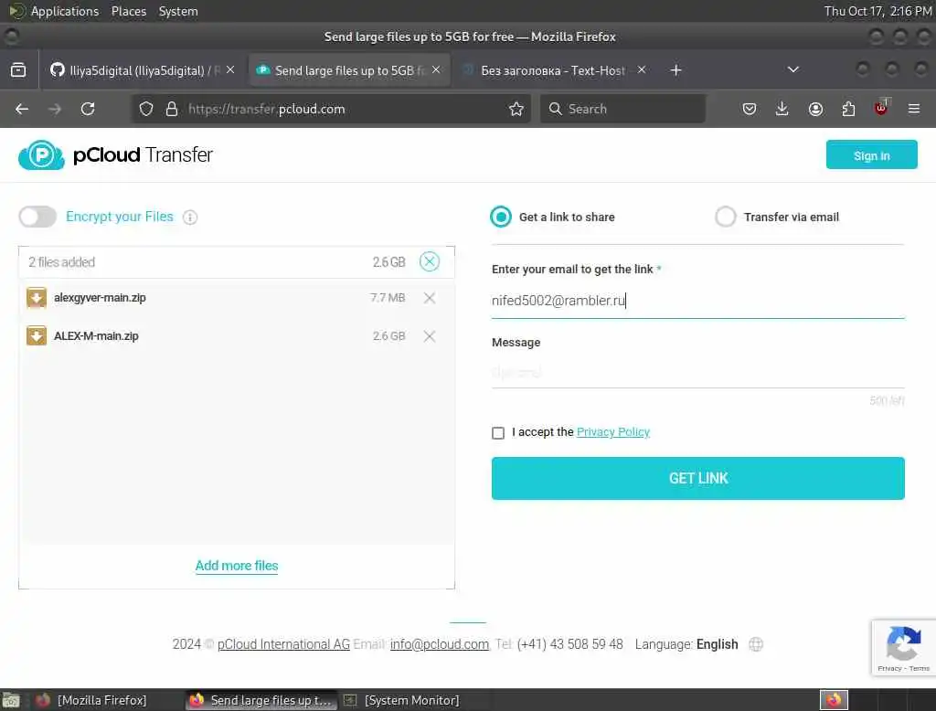Remove all added files with circled X
This screenshot has height=711, width=936.
tap(430, 261)
